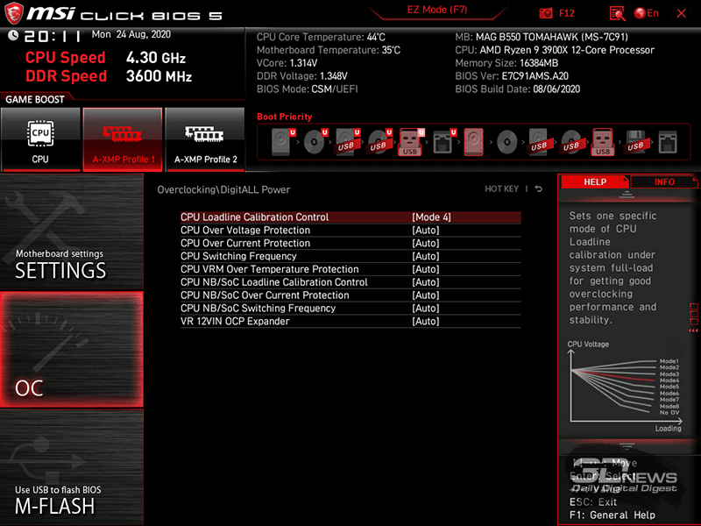This screenshot has width=701, height=526.
Task: Click the date Mon 24 Aug, 2020
Action: pyautogui.click(x=131, y=34)
